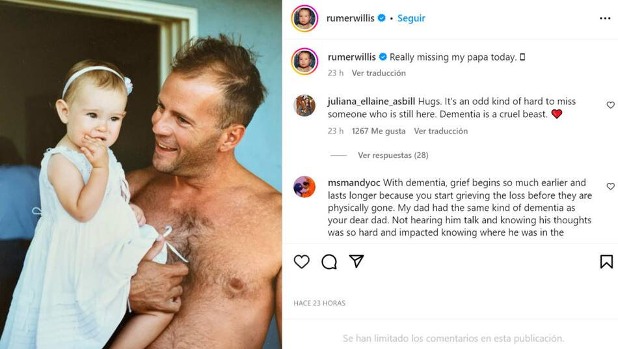Open msmandyoc's profile avatar
Viewport: 618px width, 349px height.
[x=304, y=187]
